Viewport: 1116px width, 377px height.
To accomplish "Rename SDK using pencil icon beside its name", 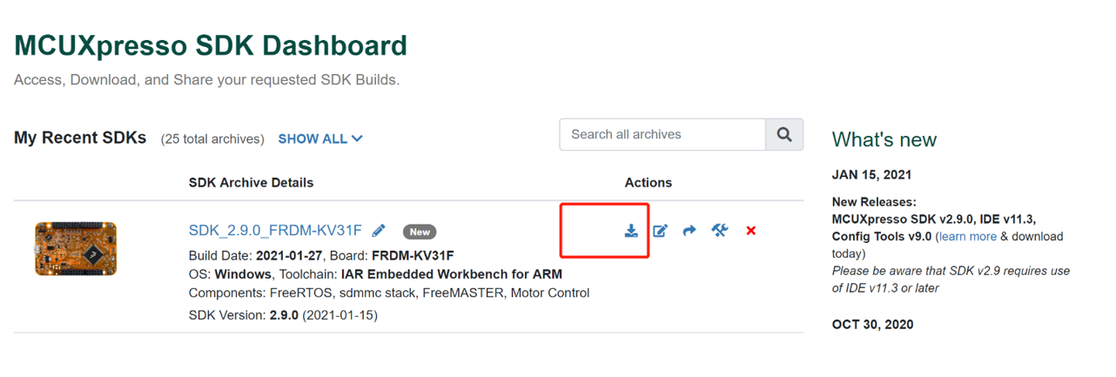I will [x=379, y=231].
